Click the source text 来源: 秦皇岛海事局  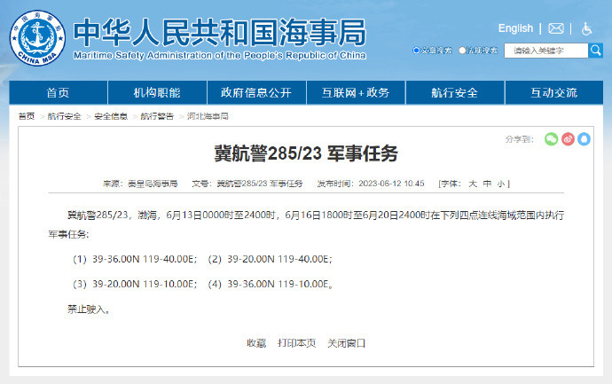click(x=140, y=184)
